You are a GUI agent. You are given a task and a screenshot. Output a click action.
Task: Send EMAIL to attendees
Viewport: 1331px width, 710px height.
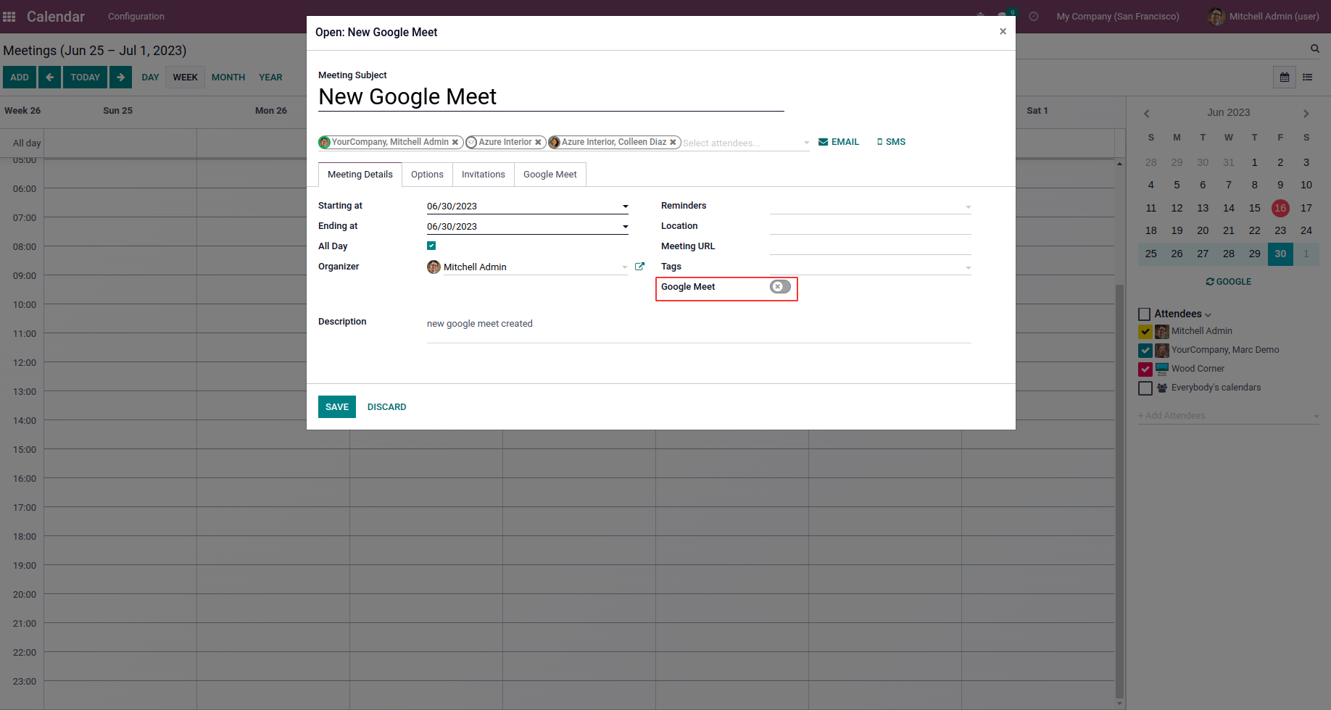(839, 142)
